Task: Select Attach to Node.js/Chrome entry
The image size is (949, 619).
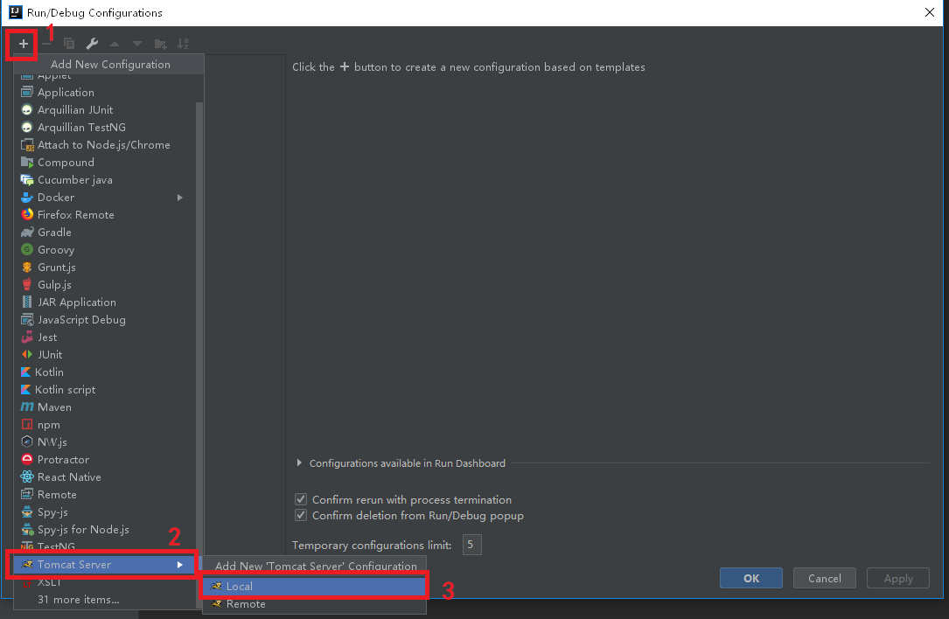Action: point(105,144)
